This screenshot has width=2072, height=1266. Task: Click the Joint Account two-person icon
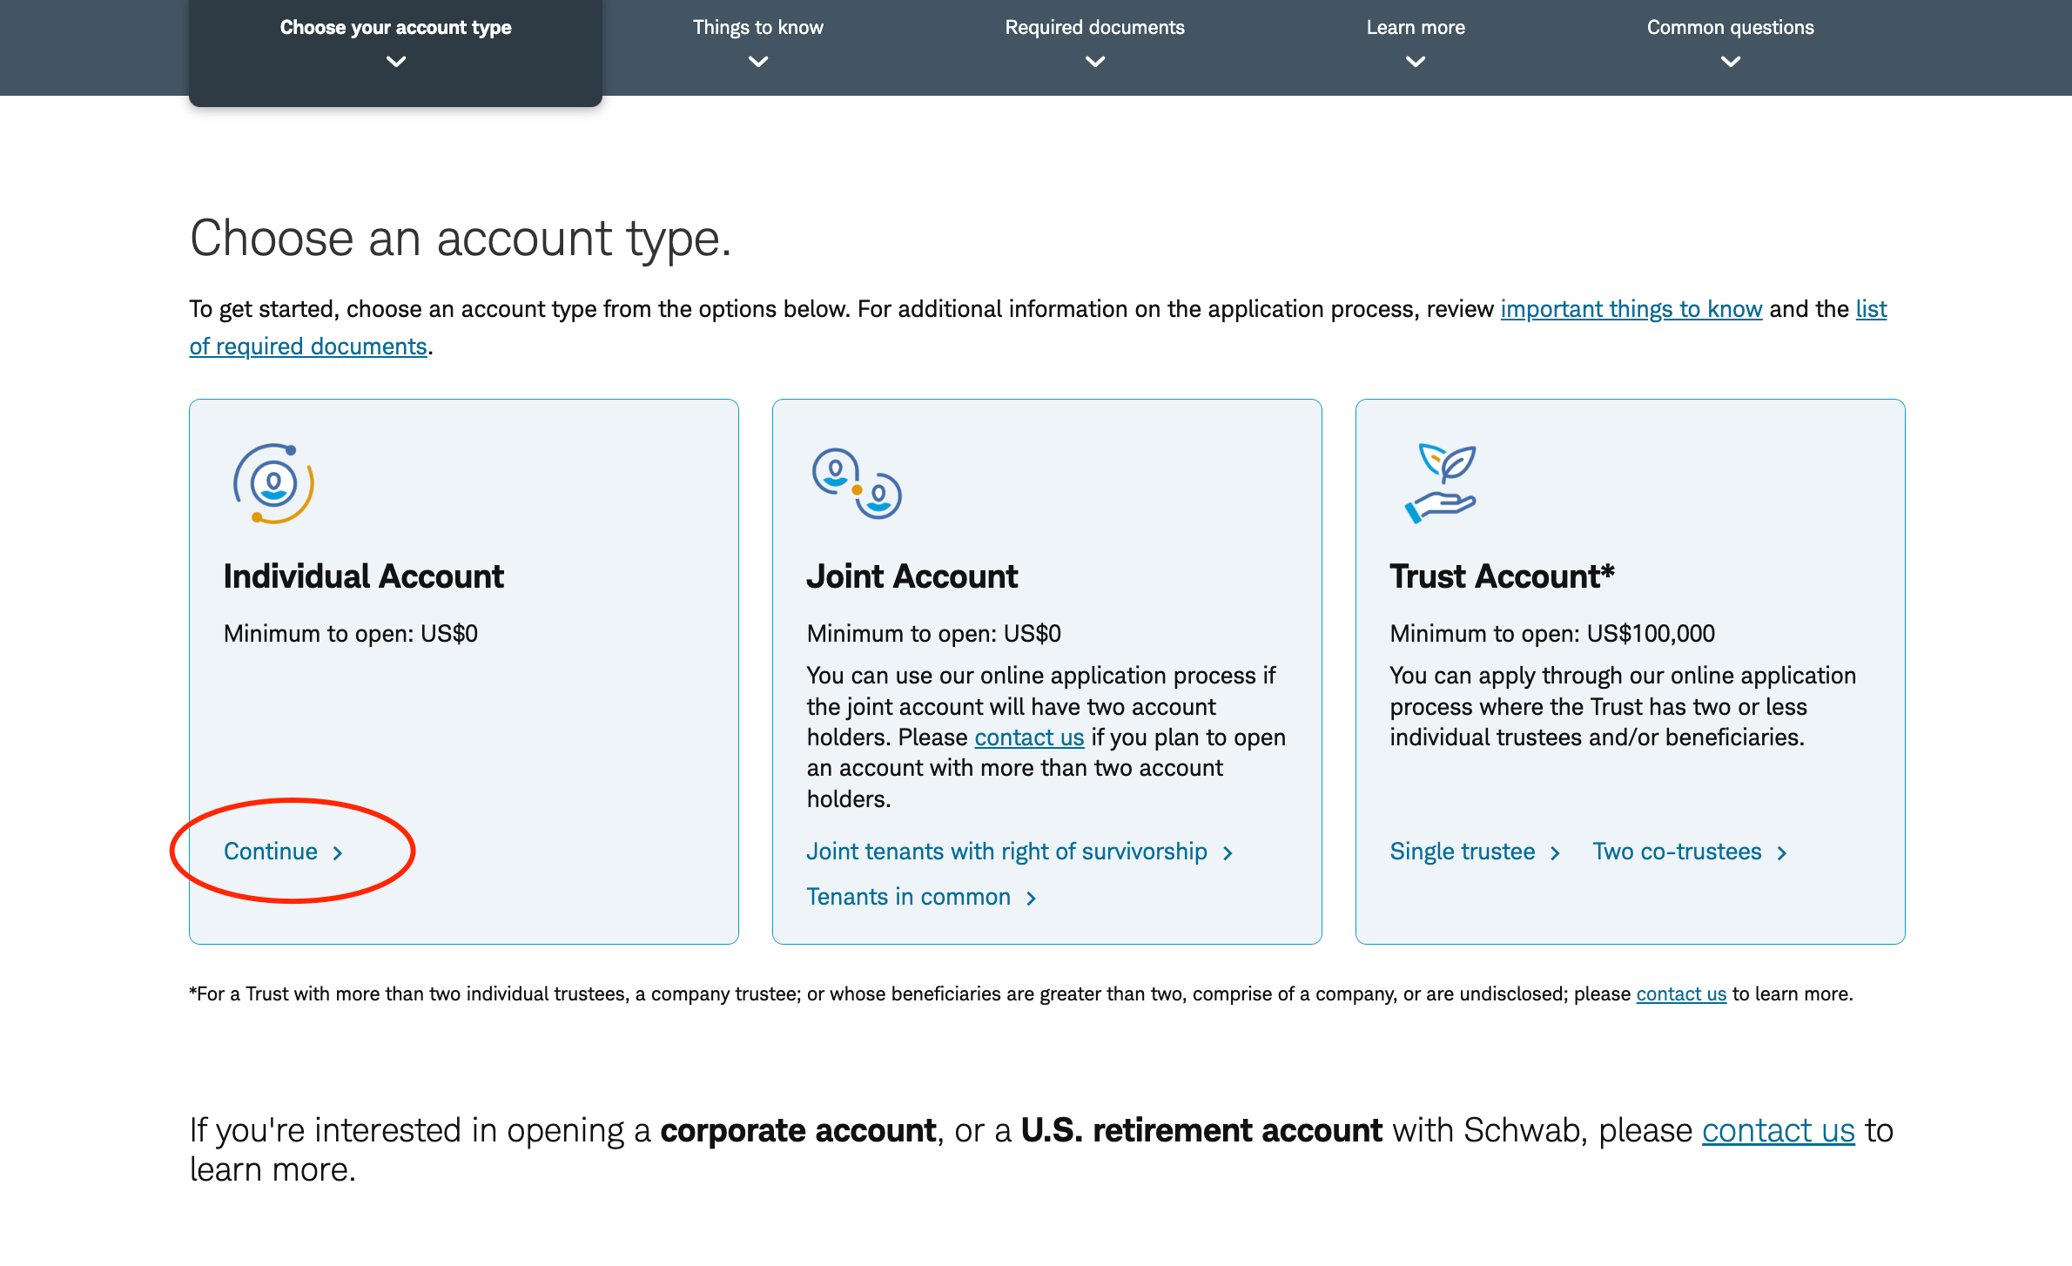click(857, 484)
